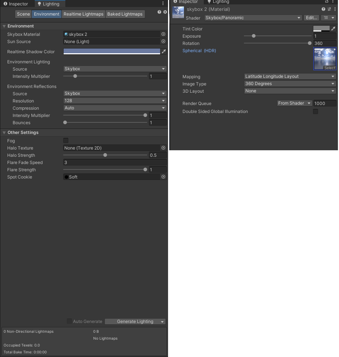
Task: Open left panel kebab menu
Action: click(163, 3)
